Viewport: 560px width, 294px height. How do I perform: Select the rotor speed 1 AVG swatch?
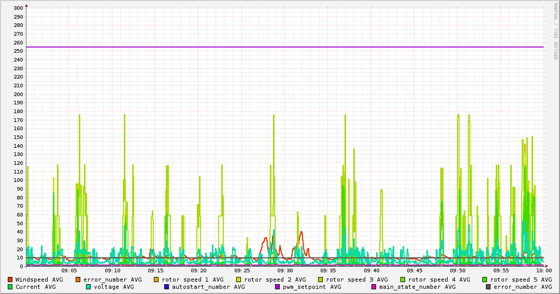pos(156,280)
